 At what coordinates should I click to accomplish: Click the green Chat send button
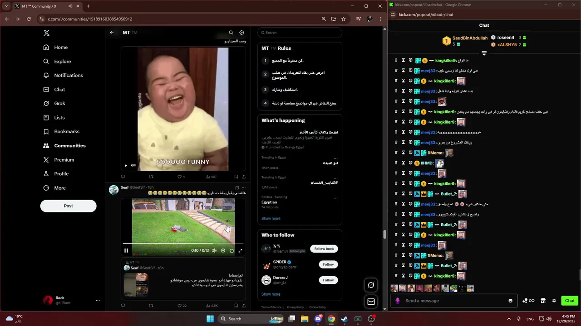point(570,301)
